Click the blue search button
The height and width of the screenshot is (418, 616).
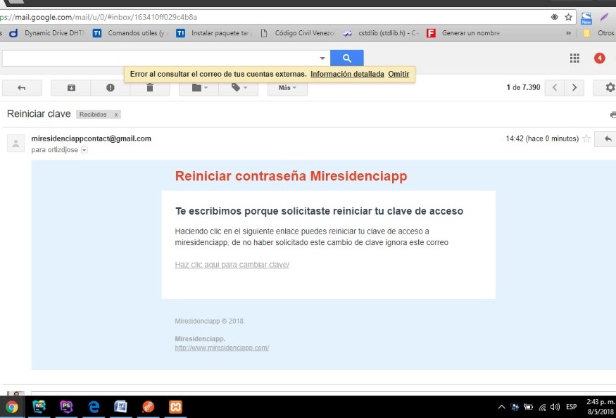(x=347, y=58)
